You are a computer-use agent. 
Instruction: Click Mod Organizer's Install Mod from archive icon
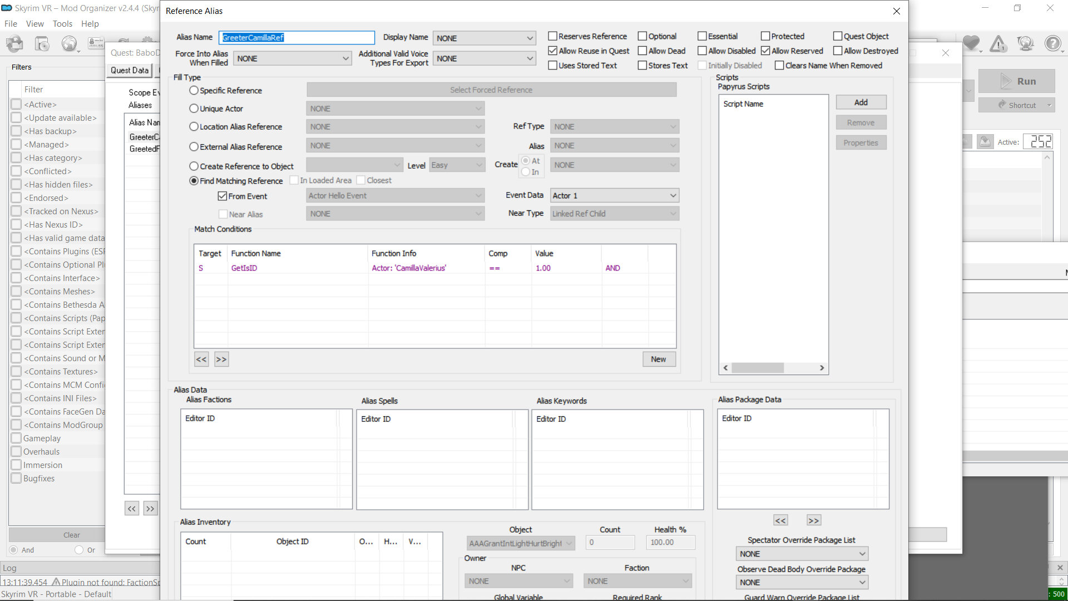(x=42, y=43)
